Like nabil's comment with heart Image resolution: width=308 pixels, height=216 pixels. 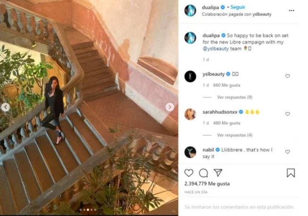coord(288,152)
